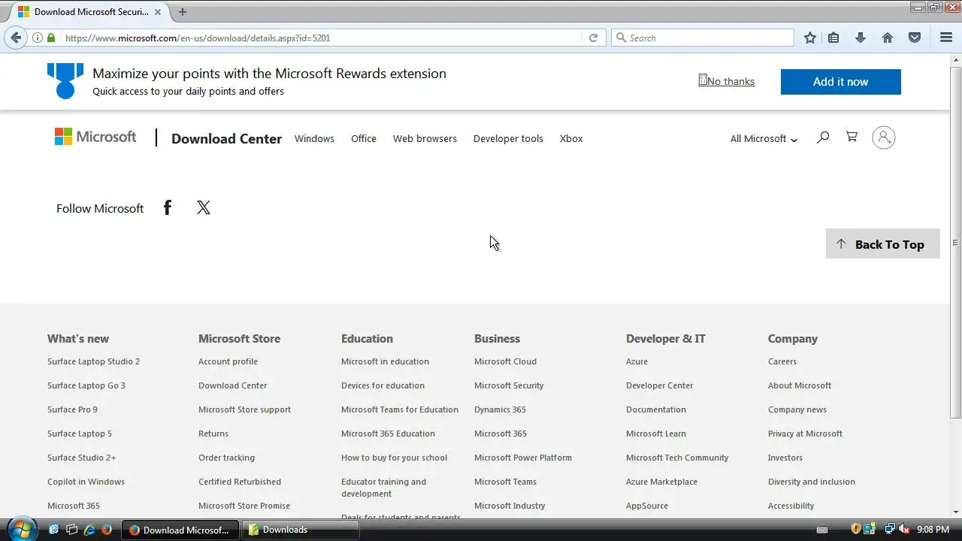The height and width of the screenshot is (541, 962).
Task: Go to the Firefox home page icon
Action: (x=888, y=38)
